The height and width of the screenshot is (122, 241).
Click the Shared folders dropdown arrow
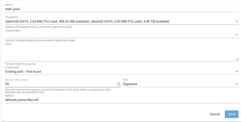coord(237,35)
